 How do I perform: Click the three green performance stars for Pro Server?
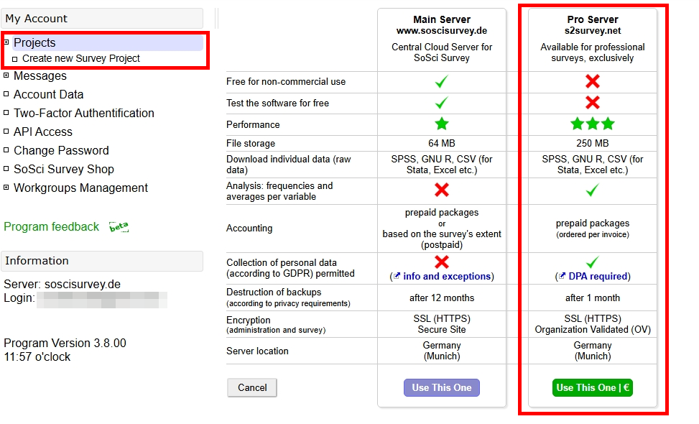click(x=591, y=123)
